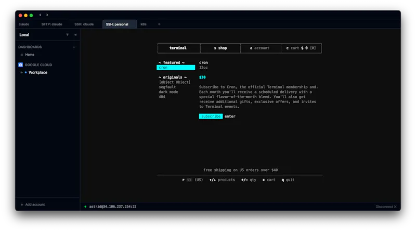The width and height of the screenshot is (416, 231).
Task: Switch to the claude tab
Action: pyautogui.click(x=24, y=24)
